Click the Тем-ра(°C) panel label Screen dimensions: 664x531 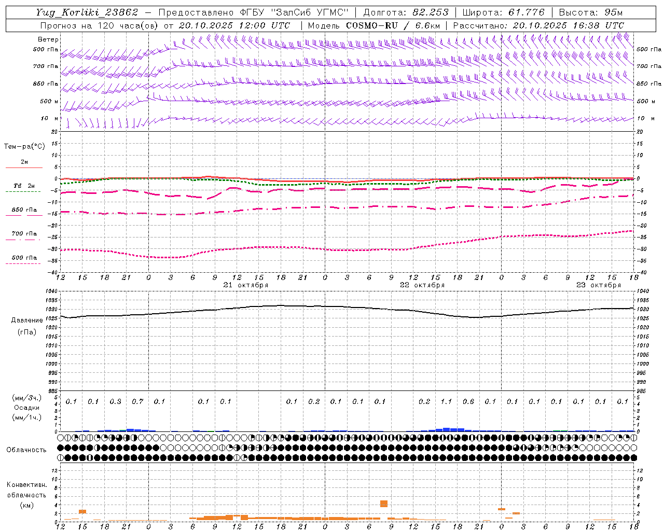click(24, 147)
